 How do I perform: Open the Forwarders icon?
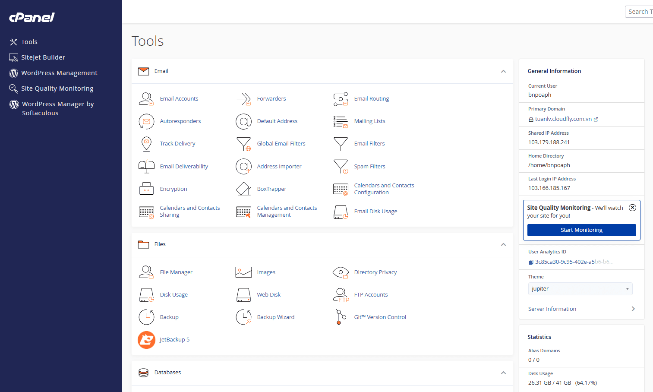243,99
